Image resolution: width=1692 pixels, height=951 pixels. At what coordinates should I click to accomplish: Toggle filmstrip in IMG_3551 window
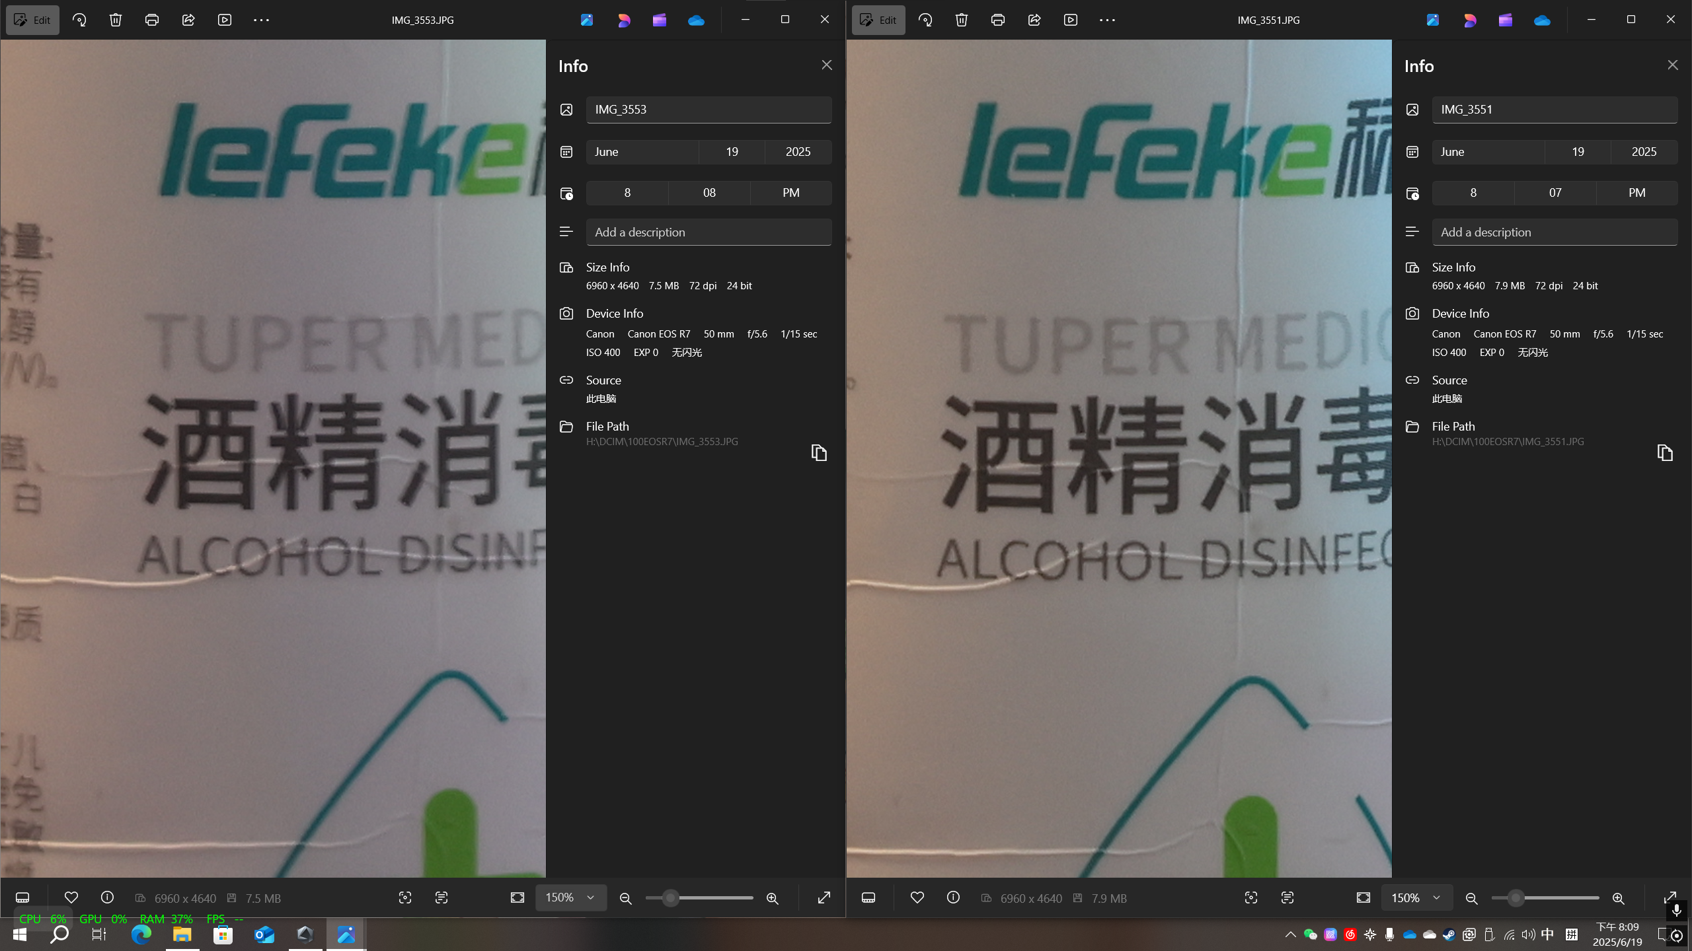868,898
